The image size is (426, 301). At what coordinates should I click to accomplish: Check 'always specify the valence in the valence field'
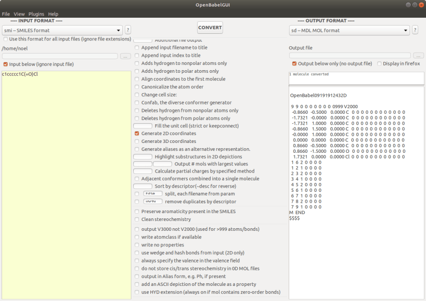click(137, 260)
